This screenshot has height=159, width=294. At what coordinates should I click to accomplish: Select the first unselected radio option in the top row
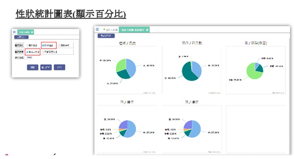coord(28,46)
